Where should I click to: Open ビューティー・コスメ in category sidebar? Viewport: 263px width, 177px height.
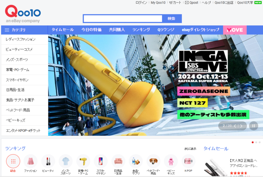[x=19, y=49]
